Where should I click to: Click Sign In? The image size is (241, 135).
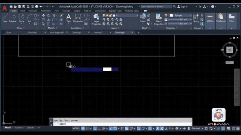(x=182, y=7)
